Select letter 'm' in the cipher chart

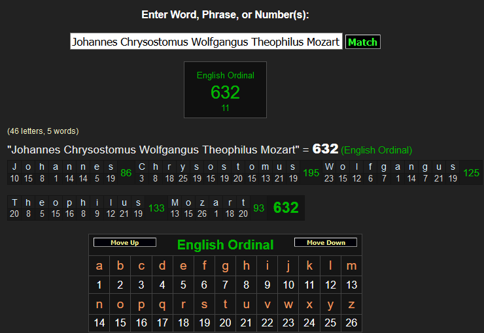351,266
